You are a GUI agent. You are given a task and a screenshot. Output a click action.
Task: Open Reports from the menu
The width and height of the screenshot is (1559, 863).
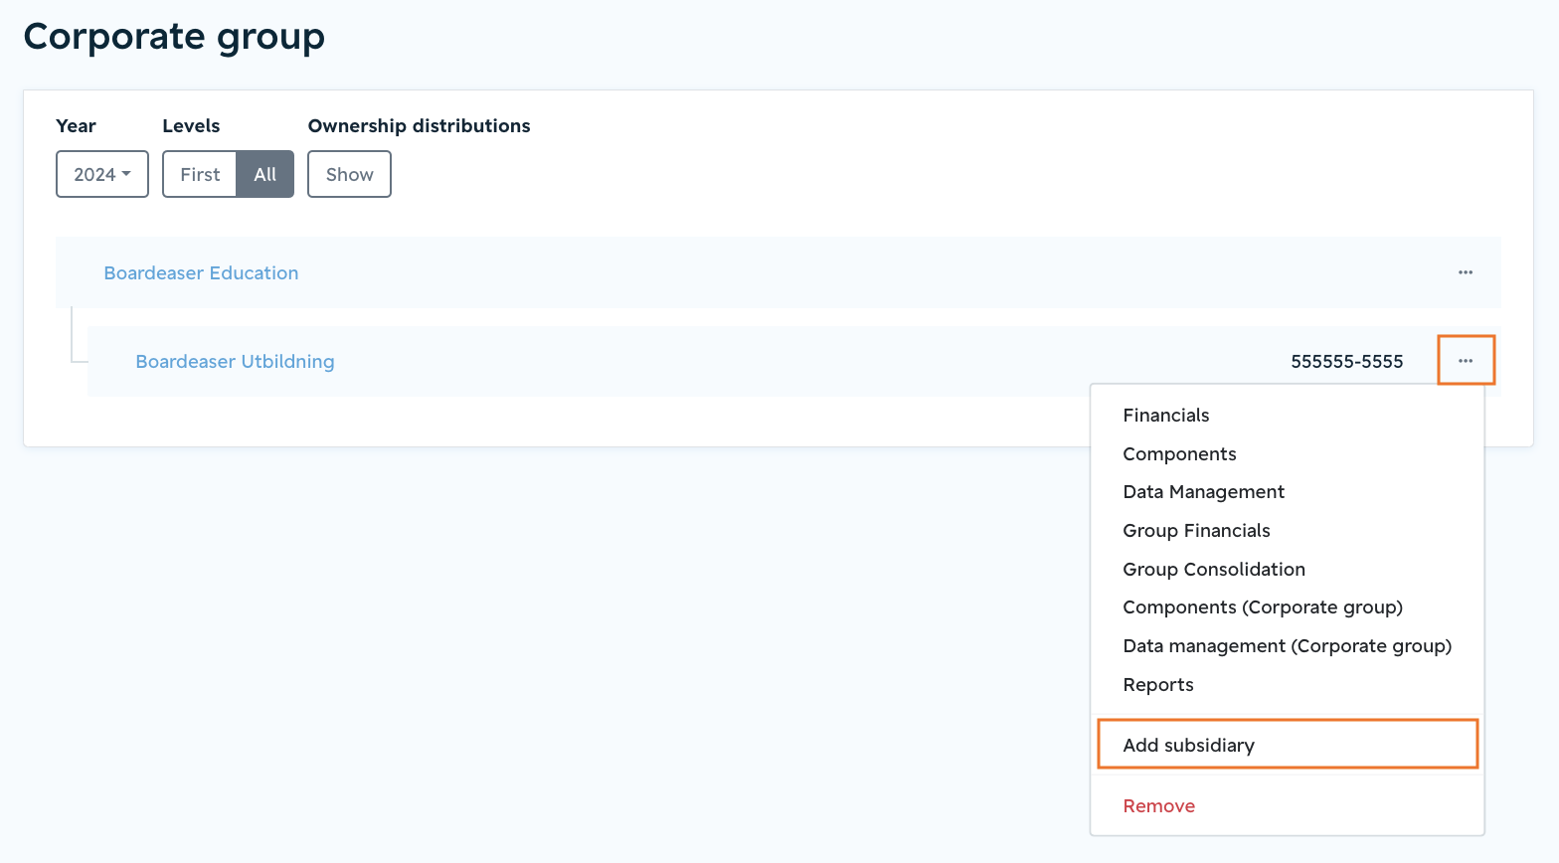[1288, 685]
